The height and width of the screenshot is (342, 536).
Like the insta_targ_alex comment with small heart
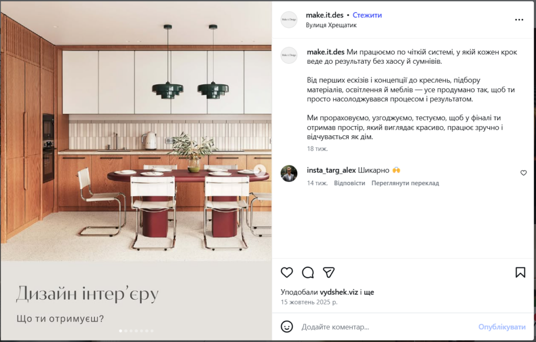pyautogui.click(x=523, y=173)
